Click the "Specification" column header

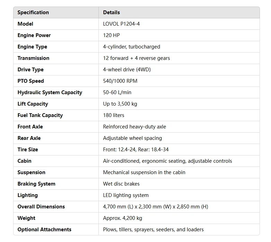[33, 12]
